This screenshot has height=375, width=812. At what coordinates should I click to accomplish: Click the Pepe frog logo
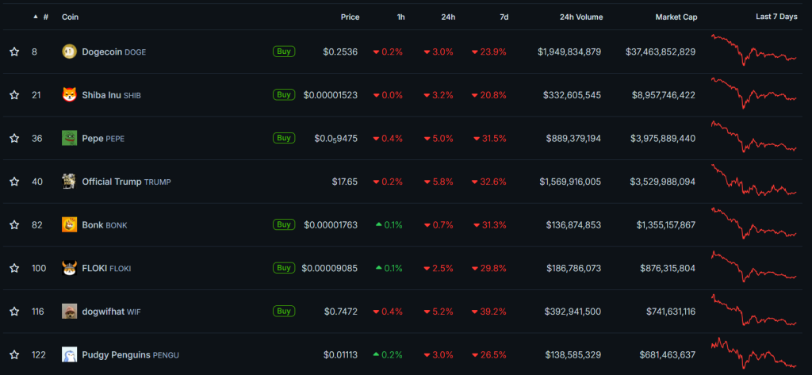(x=70, y=138)
